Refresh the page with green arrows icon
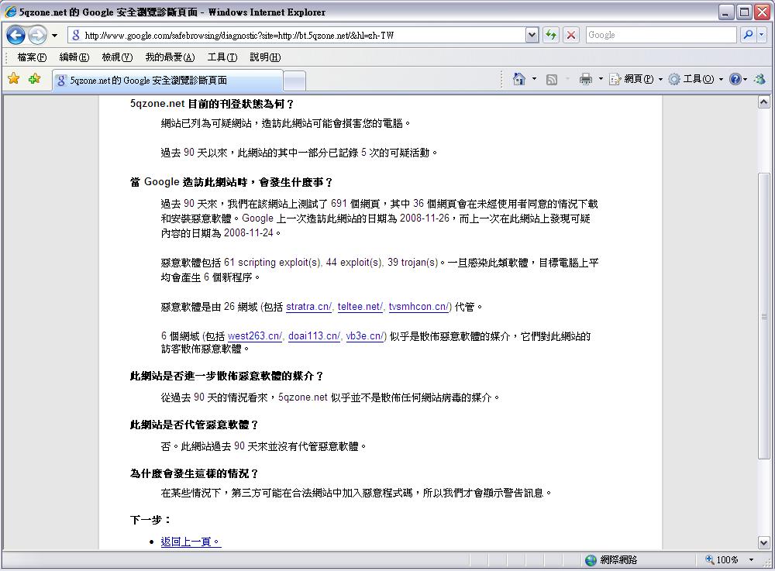The height and width of the screenshot is (571, 775). point(550,35)
